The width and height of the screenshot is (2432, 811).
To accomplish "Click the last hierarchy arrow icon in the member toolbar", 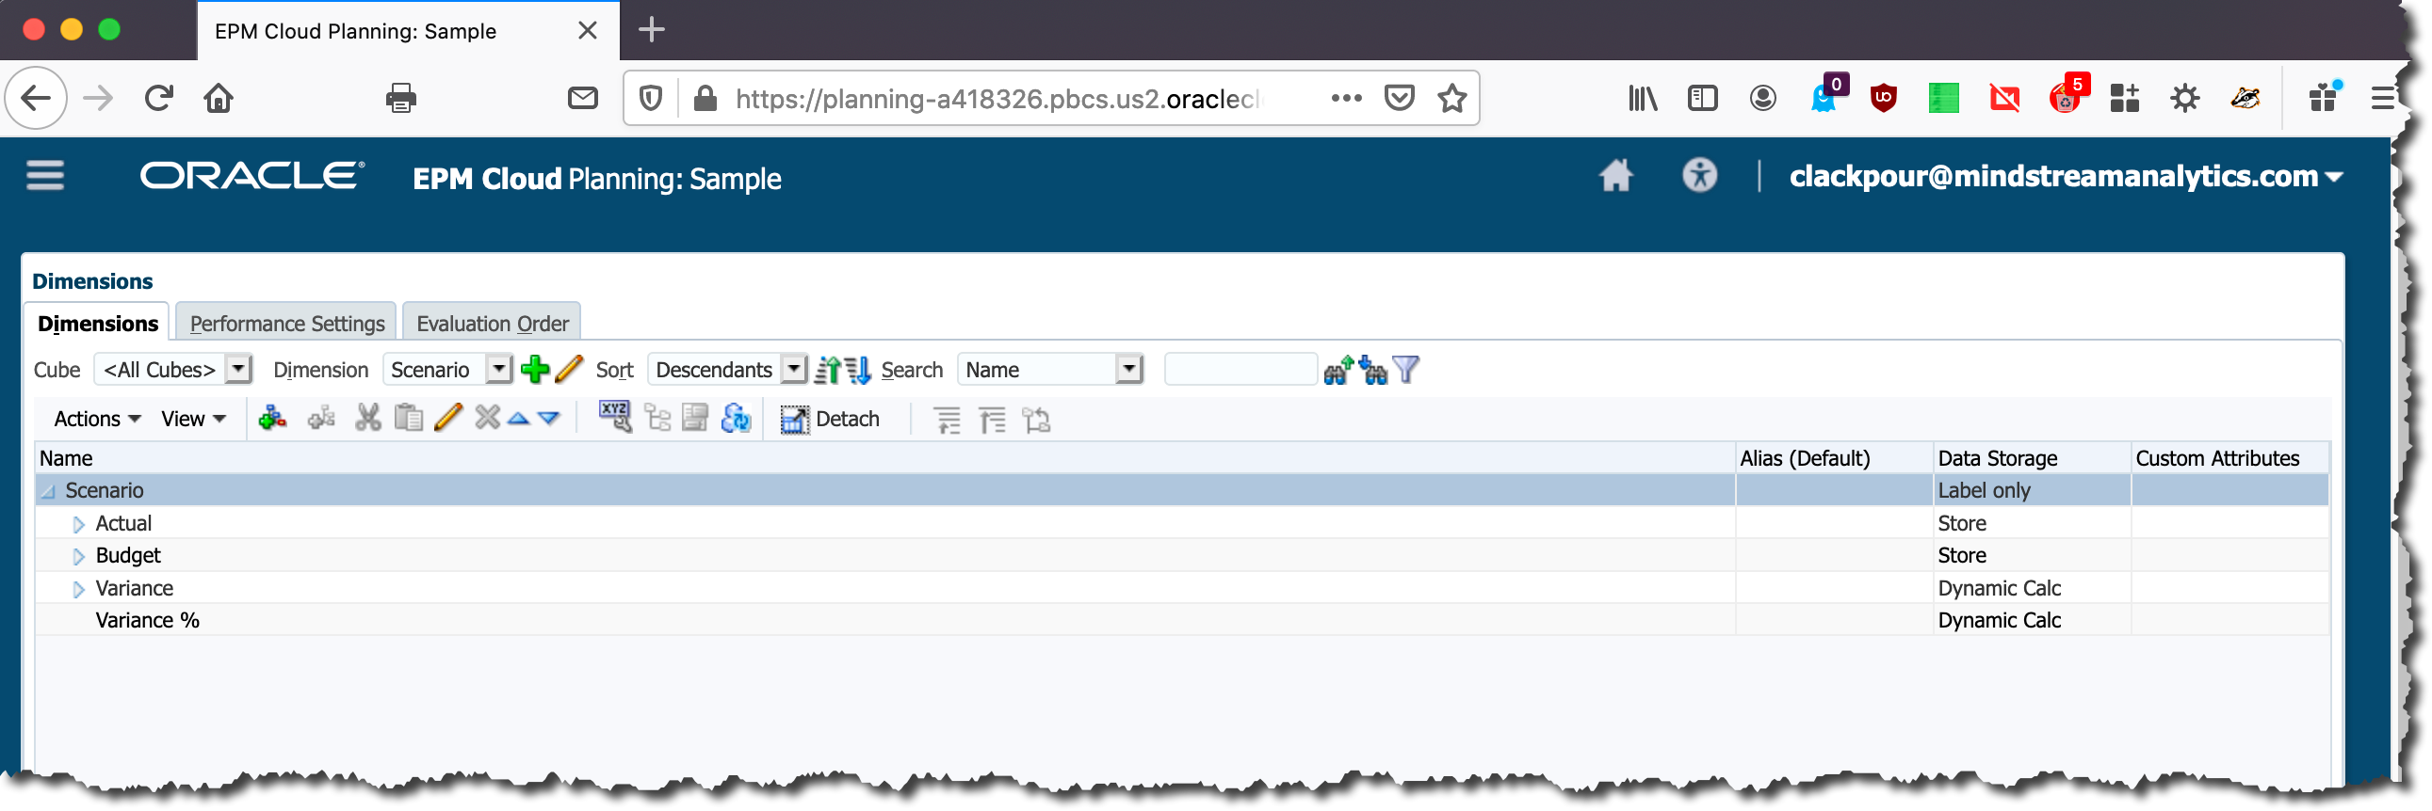I will click(x=1036, y=421).
